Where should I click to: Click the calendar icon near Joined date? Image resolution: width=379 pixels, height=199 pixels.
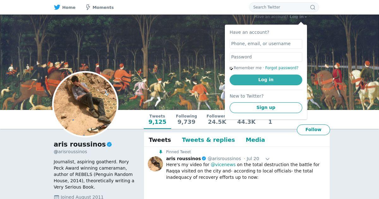point(57,197)
